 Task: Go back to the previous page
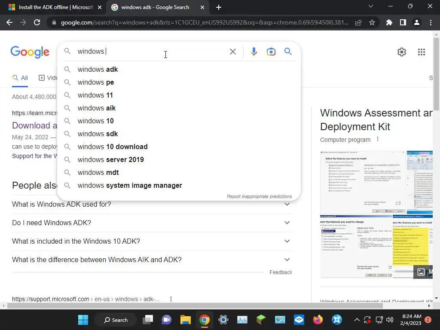point(9,22)
